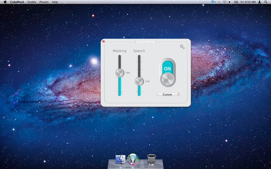Open the Presets menu
The height and width of the screenshot is (169, 271).
[x=44, y=2]
